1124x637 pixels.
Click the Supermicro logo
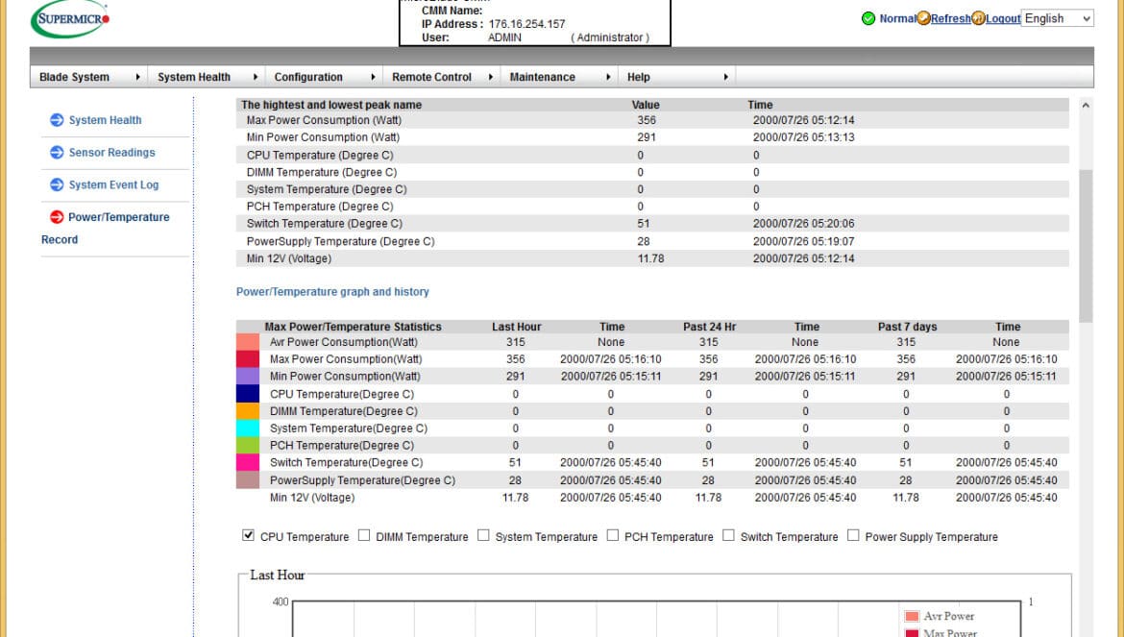tap(70, 19)
